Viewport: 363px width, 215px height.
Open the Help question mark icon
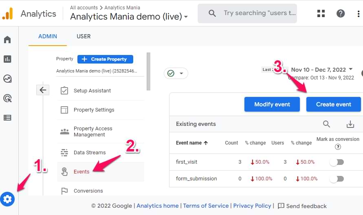tap(341, 13)
